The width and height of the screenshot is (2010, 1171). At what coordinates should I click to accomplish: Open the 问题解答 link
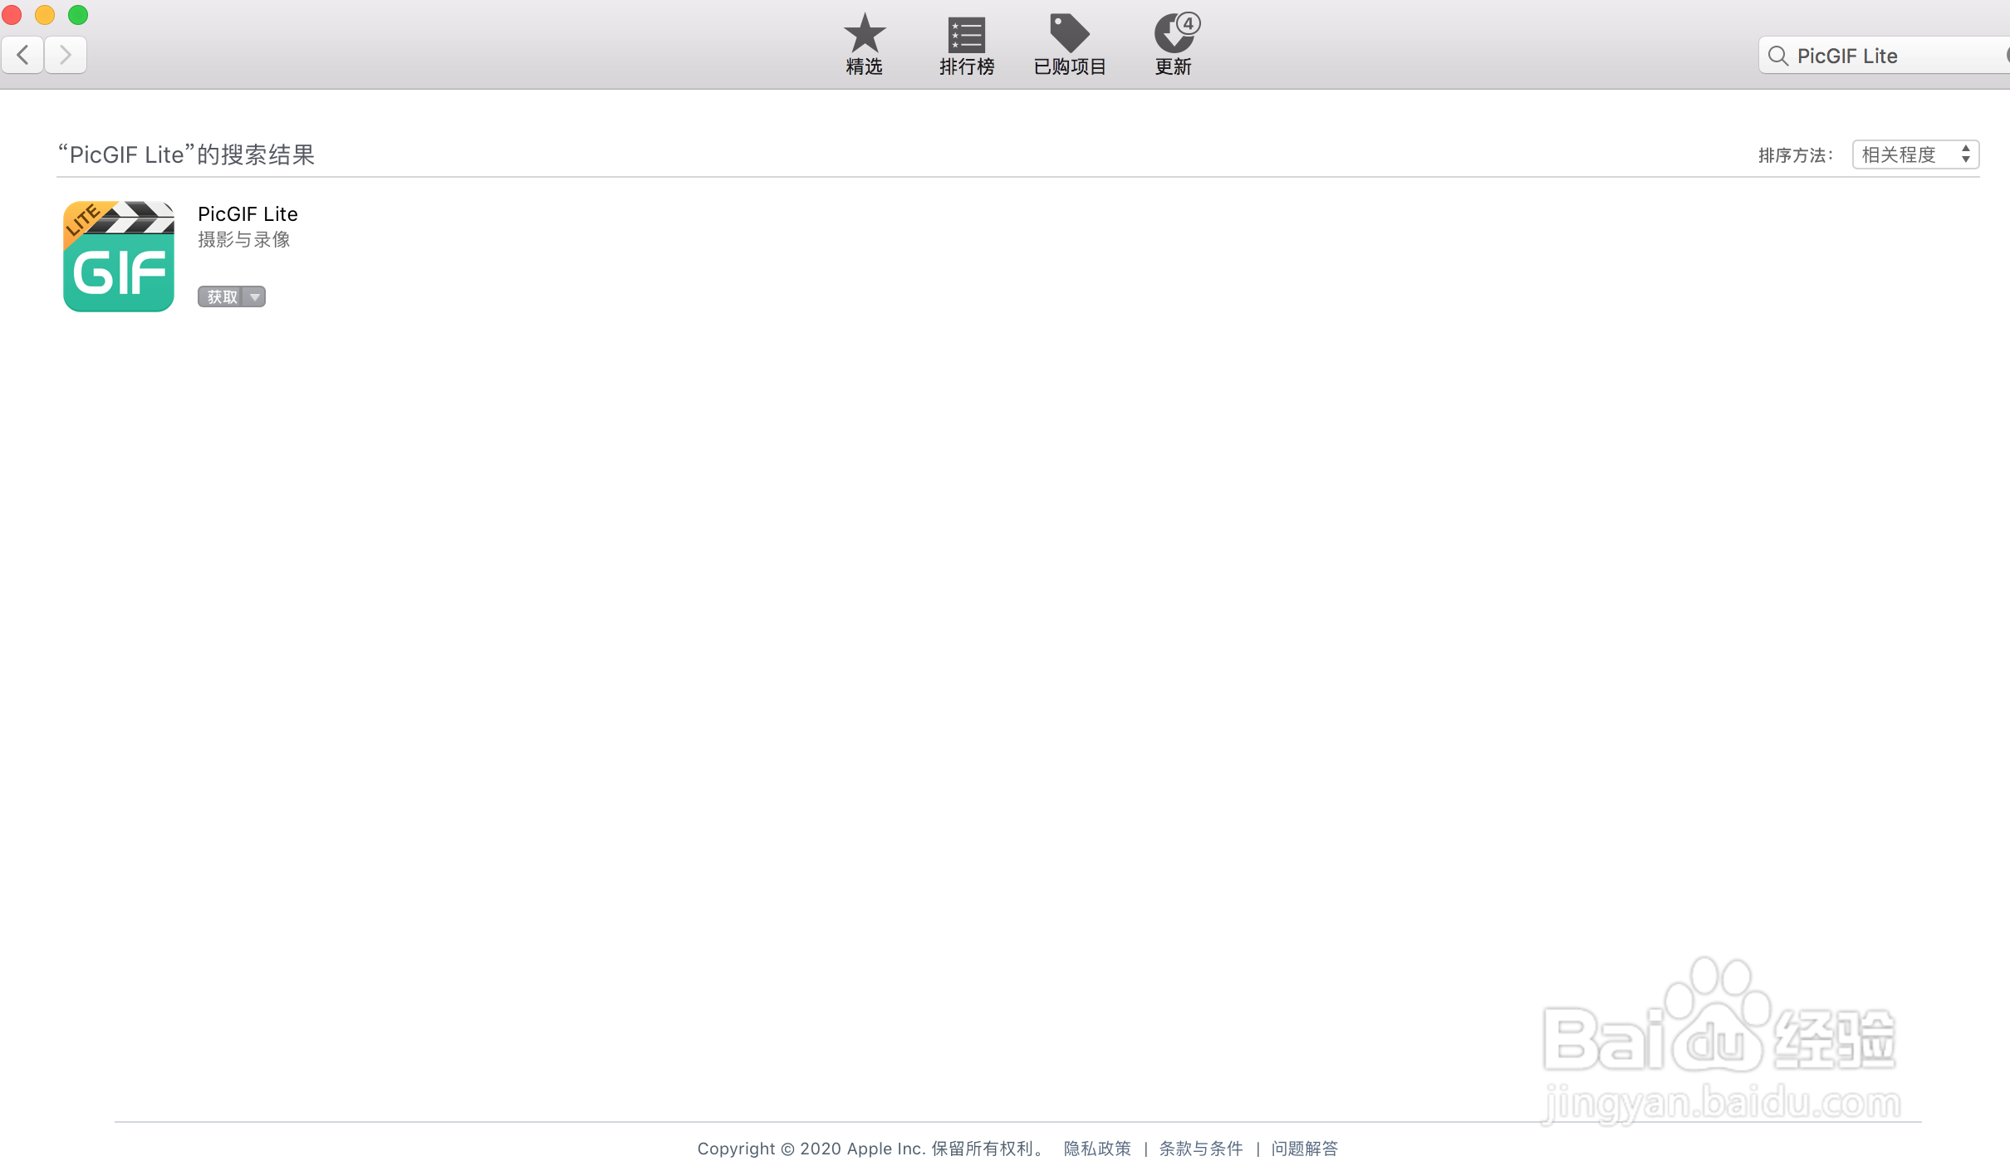[x=1304, y=1149]
